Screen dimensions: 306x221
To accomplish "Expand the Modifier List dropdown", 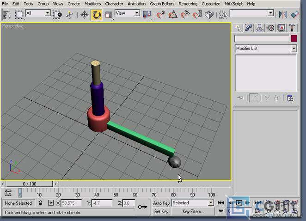I will [294, 49].
